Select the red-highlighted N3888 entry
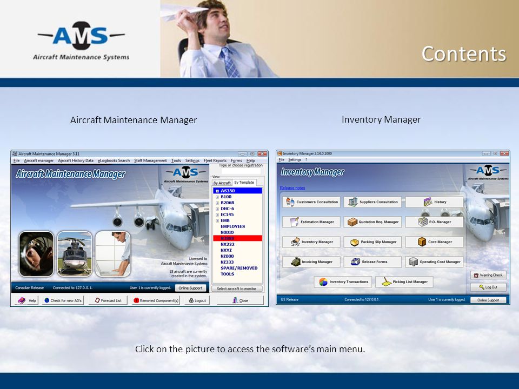The height and width of the screenshot is (389, 519). [238, 238]
